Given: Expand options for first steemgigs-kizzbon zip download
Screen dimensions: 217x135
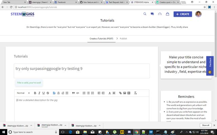Looking at the screenshot, I should tap(31, 126).
